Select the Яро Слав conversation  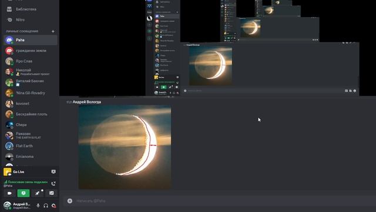31,61
